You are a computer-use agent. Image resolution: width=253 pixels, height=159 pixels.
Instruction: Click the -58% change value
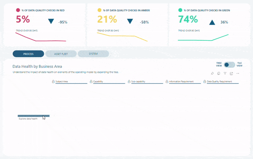[x=144, y=22]
